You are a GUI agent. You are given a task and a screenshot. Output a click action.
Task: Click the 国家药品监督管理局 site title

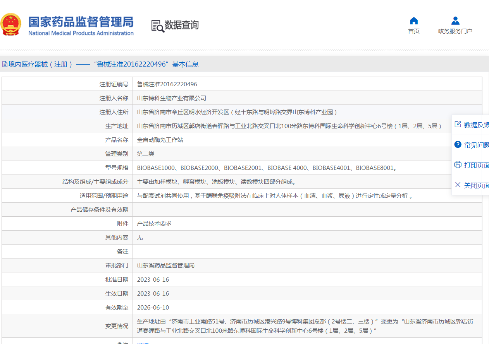81,22
